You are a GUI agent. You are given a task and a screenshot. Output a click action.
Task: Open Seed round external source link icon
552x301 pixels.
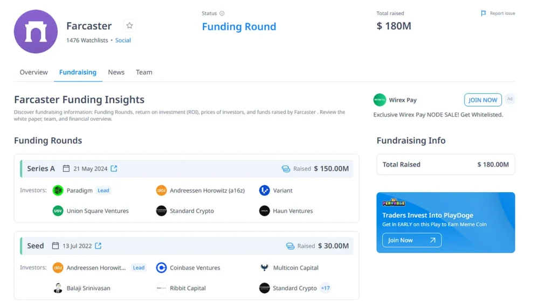(98, 246)
